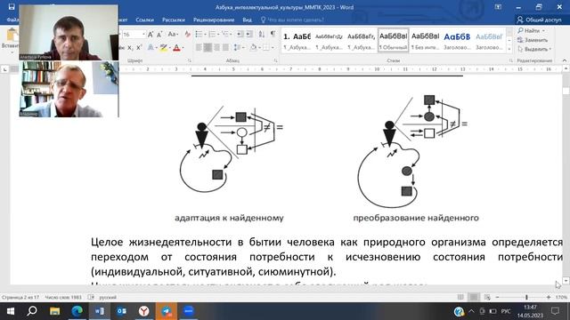This screenshot has width=570, height=320.
Task: Click the vertical scrollbar down arrow
Action: [566, 281]
